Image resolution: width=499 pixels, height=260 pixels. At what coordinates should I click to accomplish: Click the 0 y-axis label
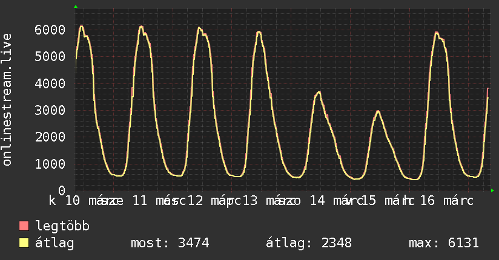click(62, 190)
